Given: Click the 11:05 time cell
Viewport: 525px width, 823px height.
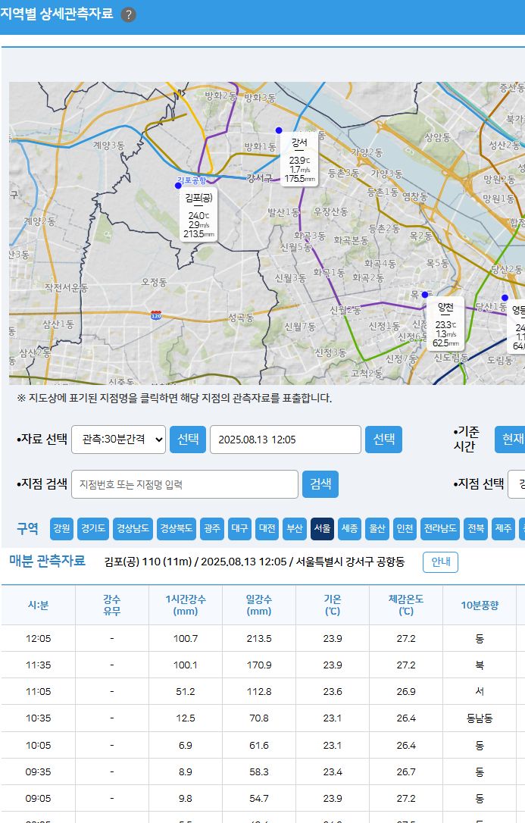Looking at the screenshot, I should pyautogui.click(x=39, y=692).
